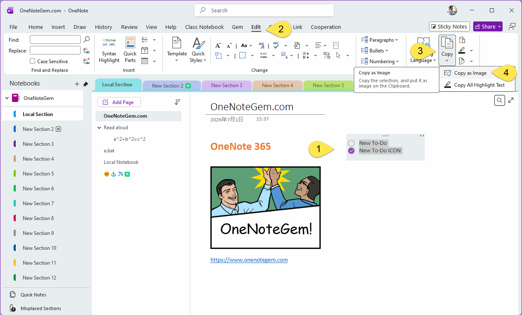This screenshot has height=315, width=522.
Task: Click the dotted table border icon
Action: pyautogui.click(x=336, y=45)
